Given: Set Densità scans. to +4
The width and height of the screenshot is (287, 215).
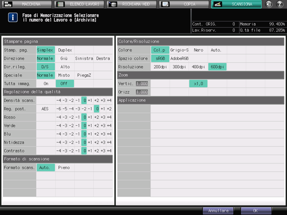Looking at the screenshot, I should [109, 100].
